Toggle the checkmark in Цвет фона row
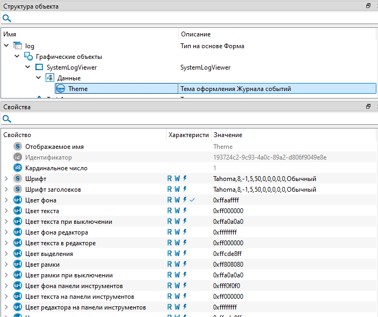Viewport: 378px width, 317px height. [192, 200]
